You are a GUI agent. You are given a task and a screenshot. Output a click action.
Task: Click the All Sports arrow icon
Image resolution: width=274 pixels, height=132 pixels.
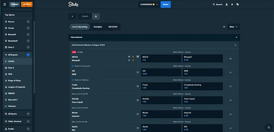pyautogui.click(x=28, y=114)
